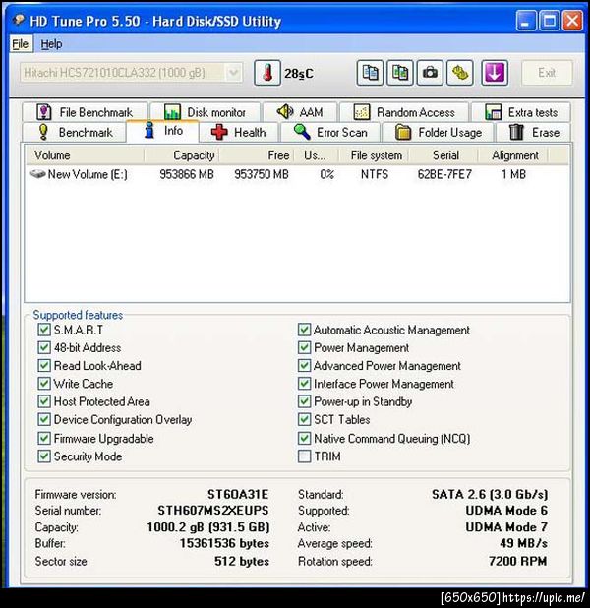Click the File system column header

pos(374,155)
